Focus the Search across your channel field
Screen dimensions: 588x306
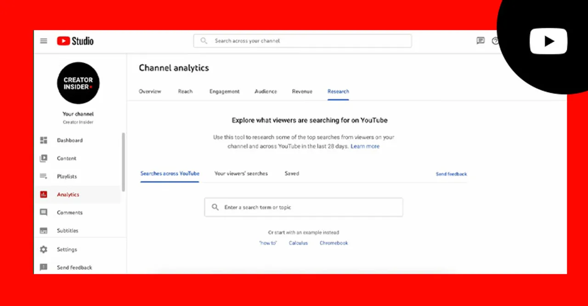coord(303,41)
